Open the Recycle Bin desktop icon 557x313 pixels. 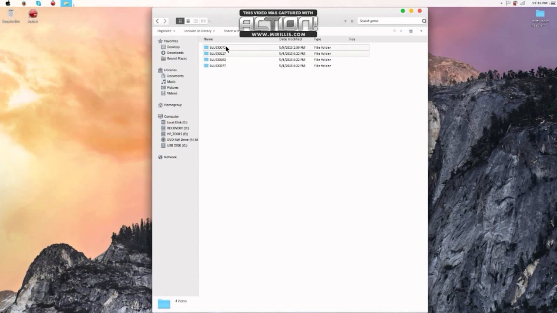coord(11,16)
